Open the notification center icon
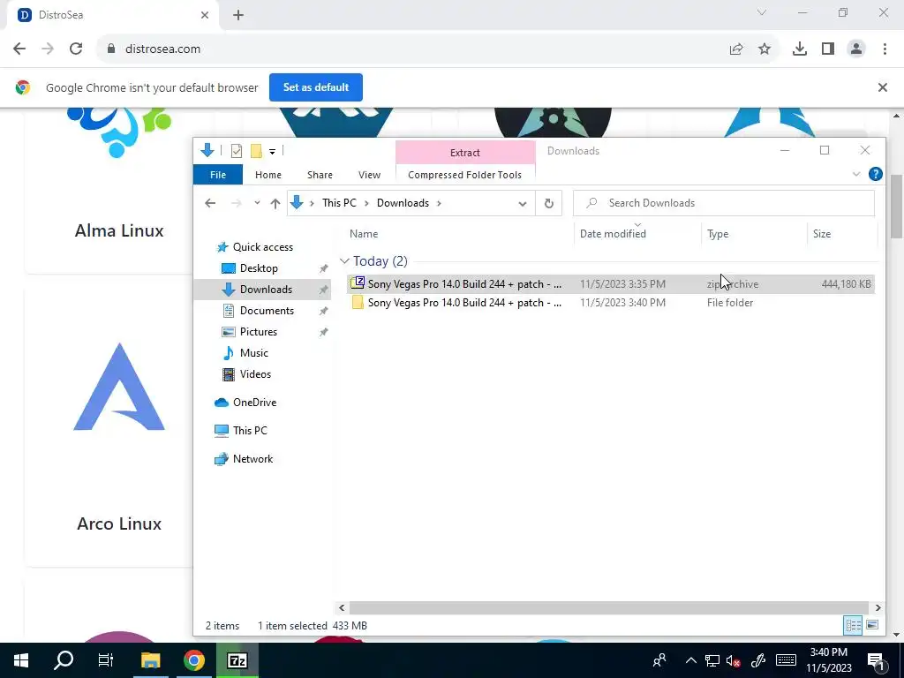Viewport: 904px width, 678px height. (x=875, y=660)
